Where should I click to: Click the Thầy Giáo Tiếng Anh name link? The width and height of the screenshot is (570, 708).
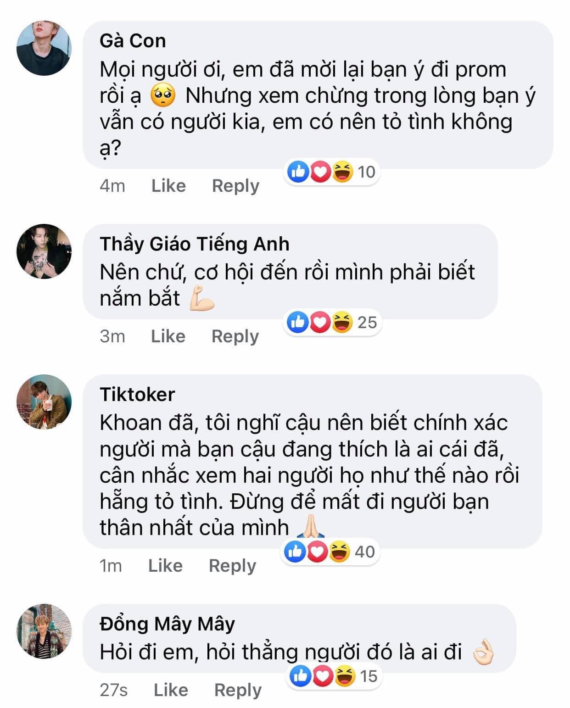[x=195, y=244]
